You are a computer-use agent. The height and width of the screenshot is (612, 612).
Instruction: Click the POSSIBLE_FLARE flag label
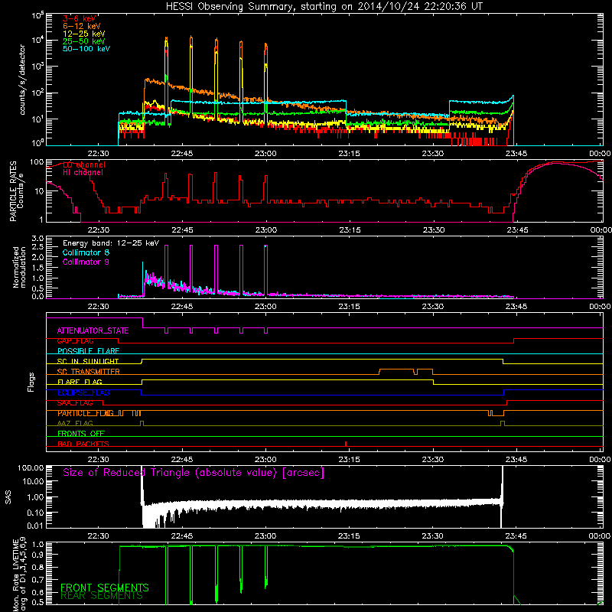tap(88, 351)
